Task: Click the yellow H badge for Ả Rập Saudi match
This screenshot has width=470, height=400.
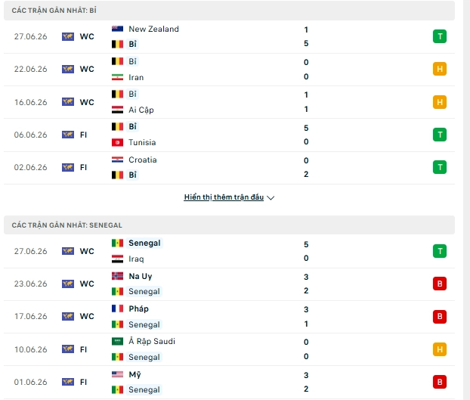Action: [x=440, y=349]
